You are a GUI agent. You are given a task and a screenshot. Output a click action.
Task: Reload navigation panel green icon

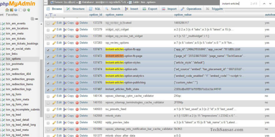tap(28, 10)
